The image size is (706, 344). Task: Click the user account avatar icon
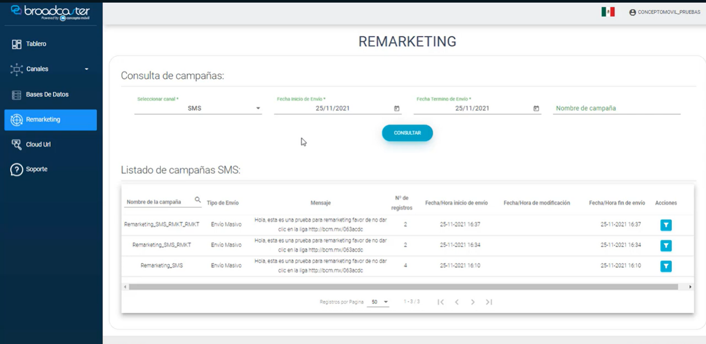(x=633, y=12)
